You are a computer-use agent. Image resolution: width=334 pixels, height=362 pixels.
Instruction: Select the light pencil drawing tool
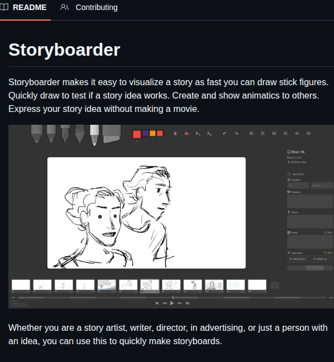point(37,134)
